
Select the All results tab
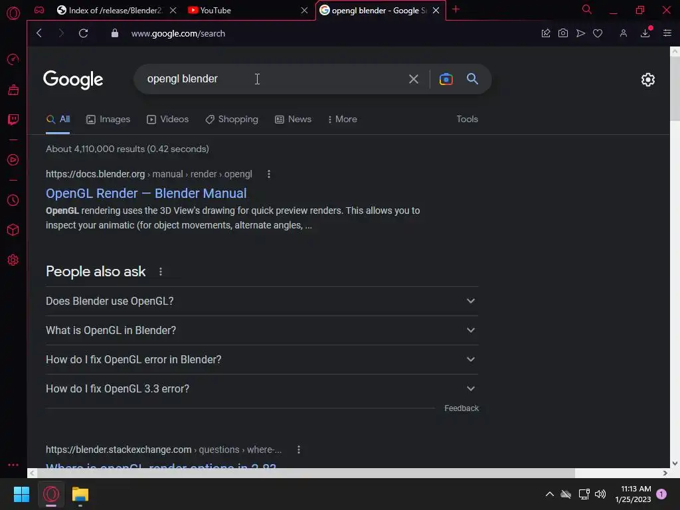pos(58,120)
